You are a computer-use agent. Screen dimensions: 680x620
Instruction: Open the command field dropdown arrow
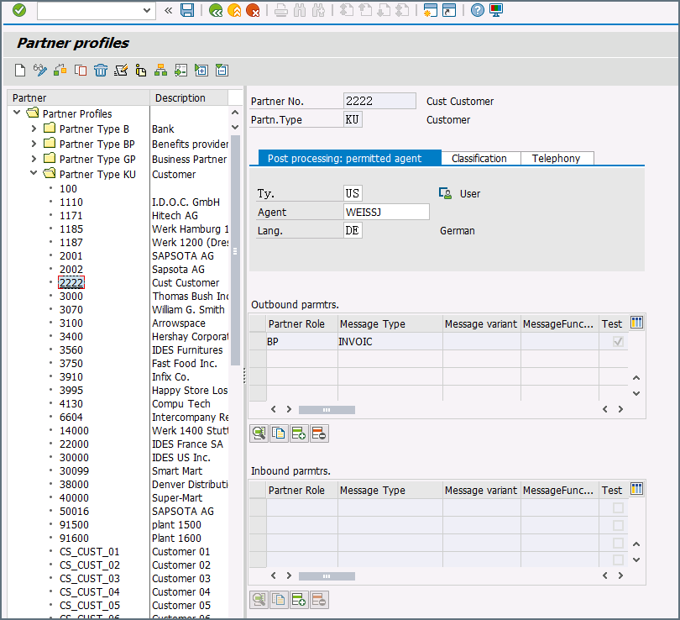point(148,10)
